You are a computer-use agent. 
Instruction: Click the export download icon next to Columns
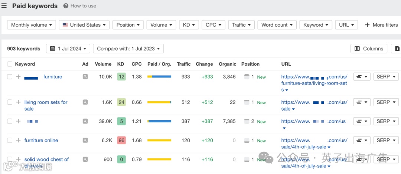tap(397, 49)
